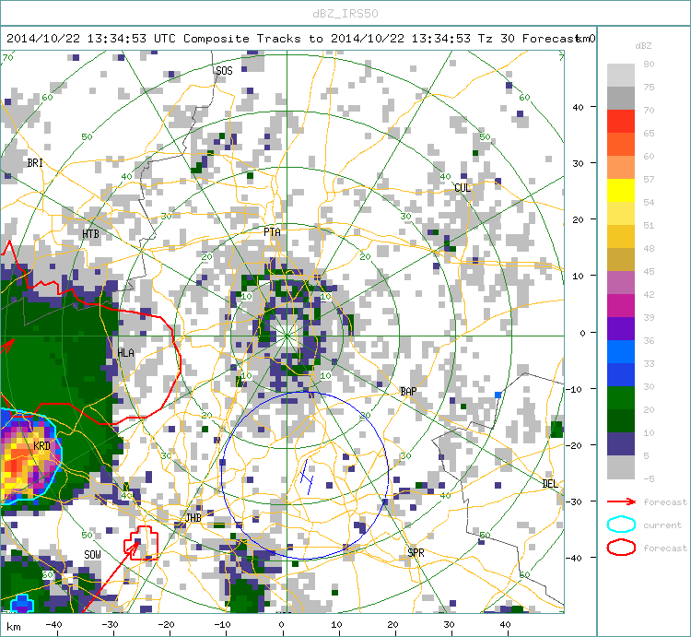
Task: Click the small red forecast polygon near SOW
Action: (x=141, y=543)
